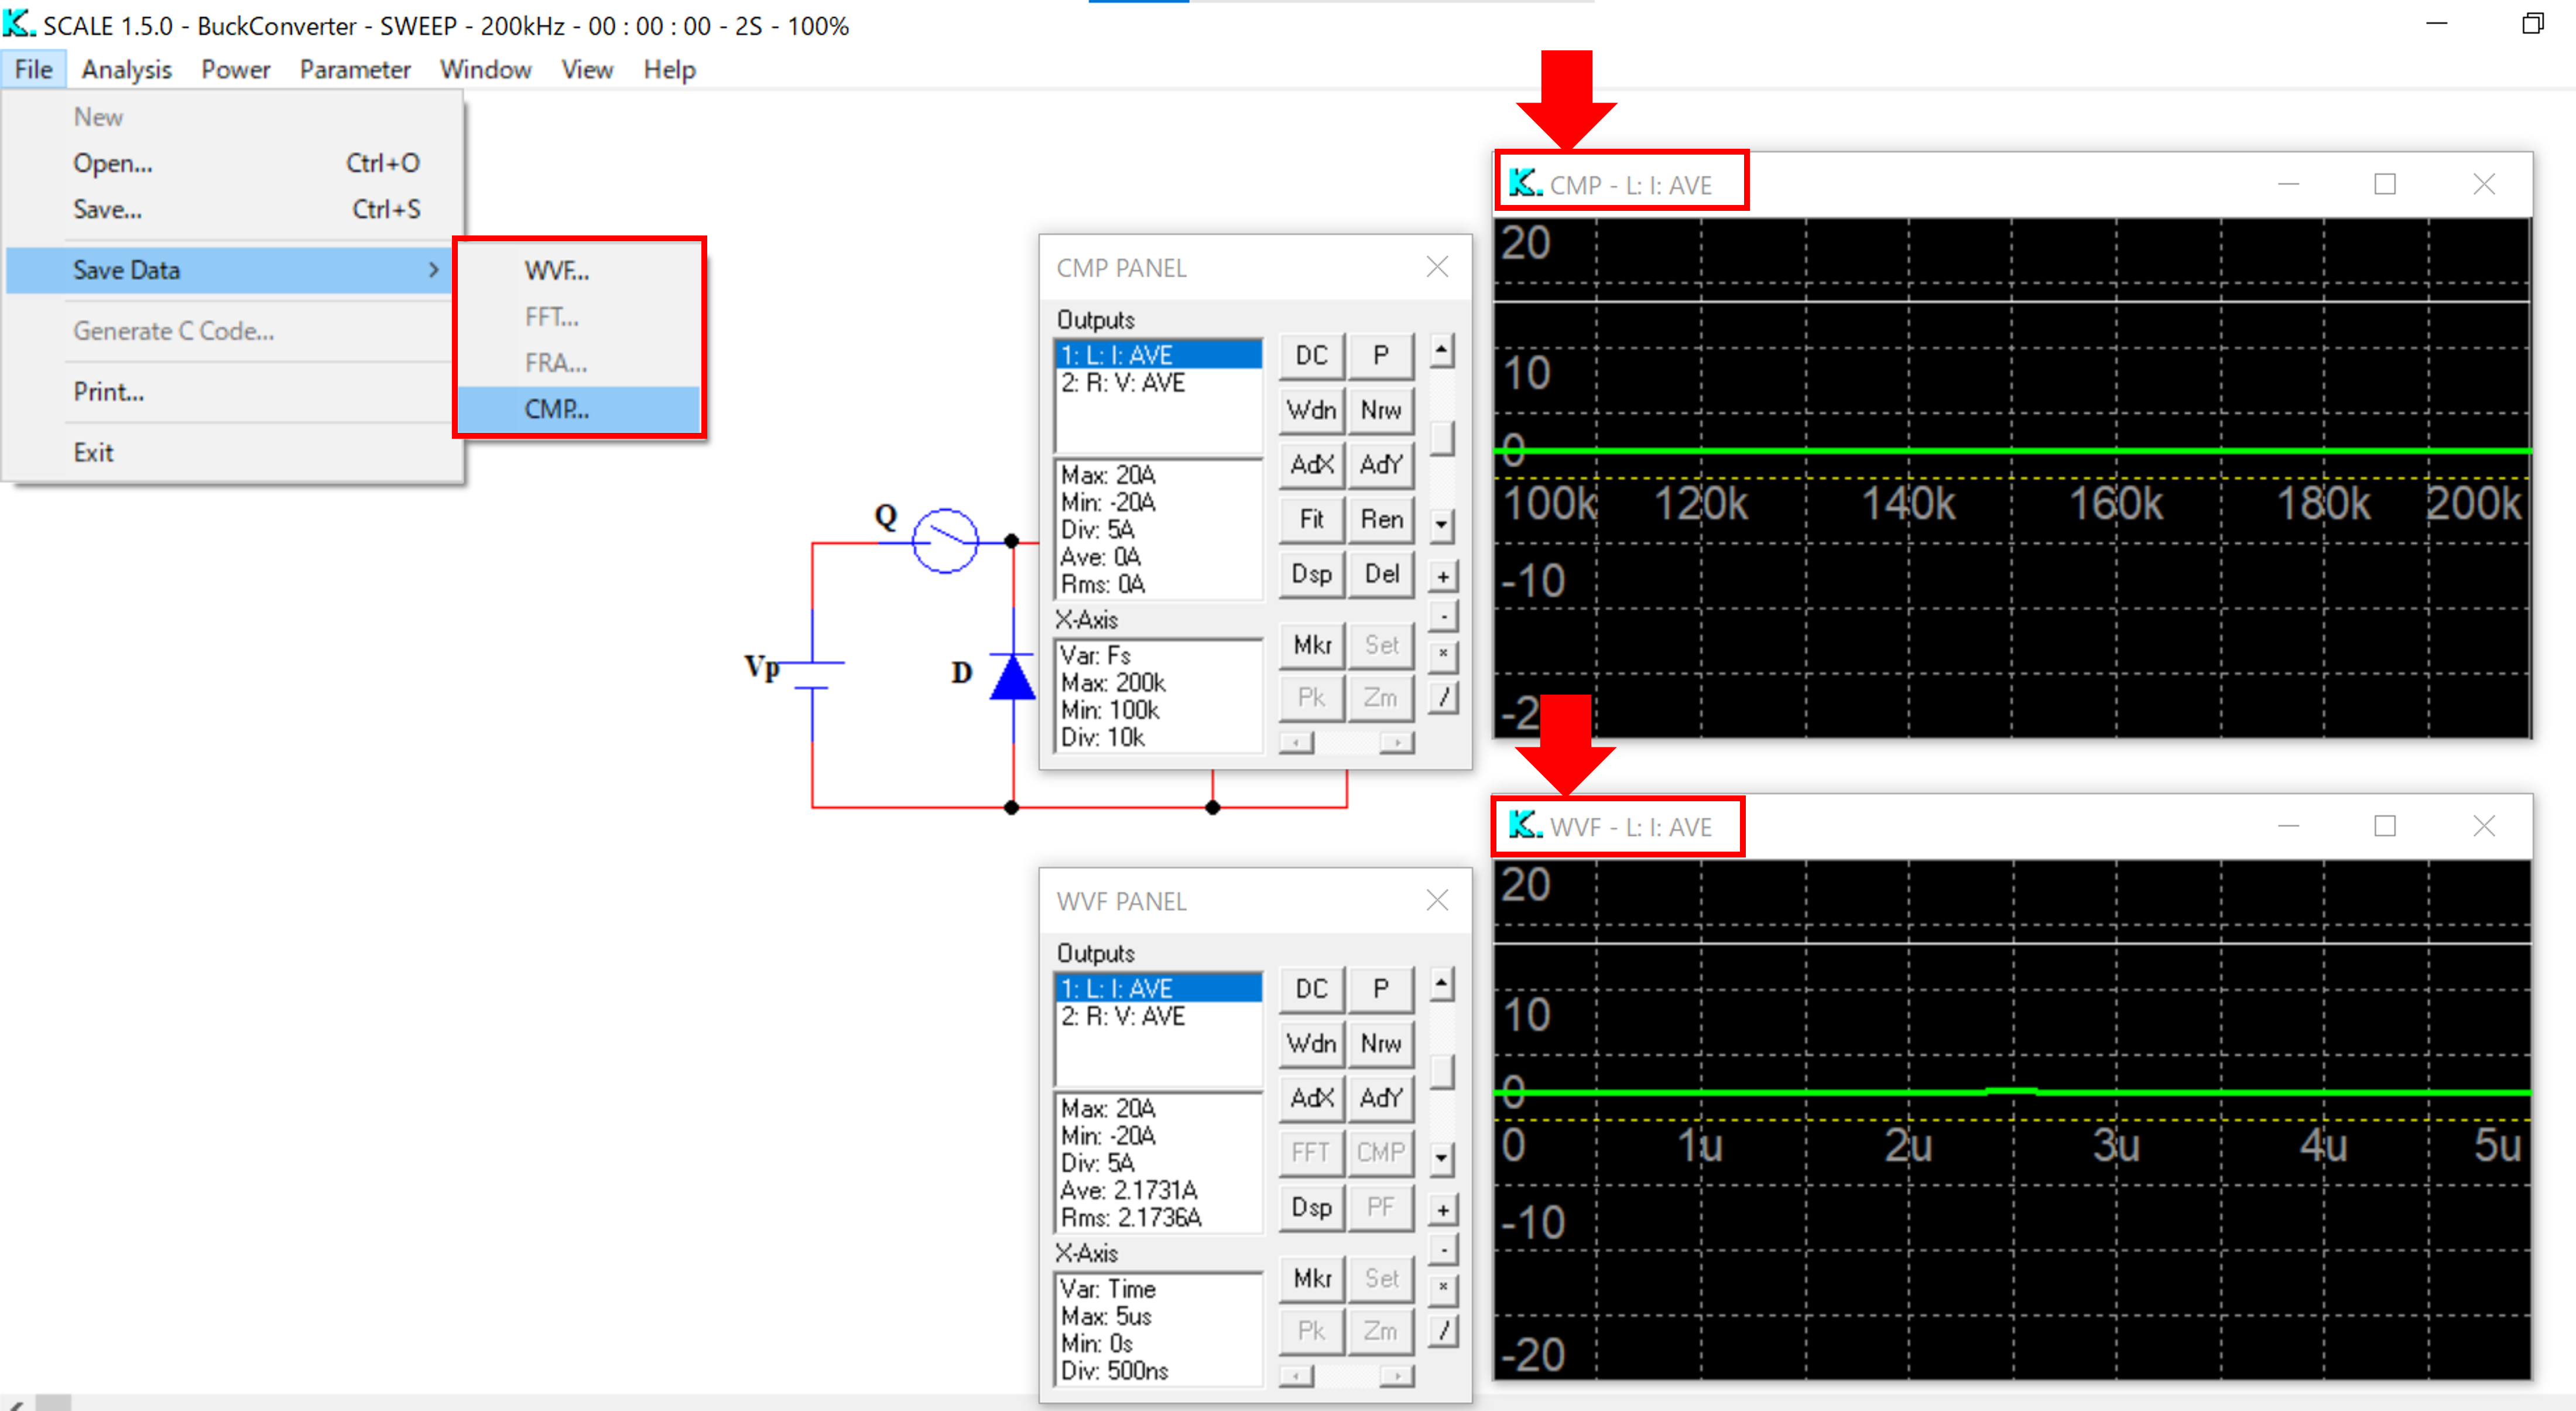This screenshot has height=1411, width=2576.
Task: Open the Window menu
Action: point(485,69)
